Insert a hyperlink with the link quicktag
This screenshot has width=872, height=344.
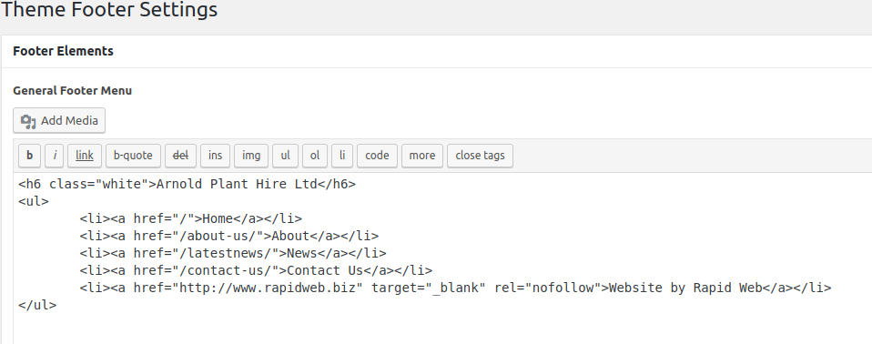tap(85, 156)
